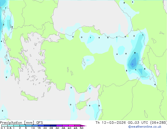Click the 25–30 mm legend color swatch
This screenshot has height=129, width=167.
(x=53, y=126)
